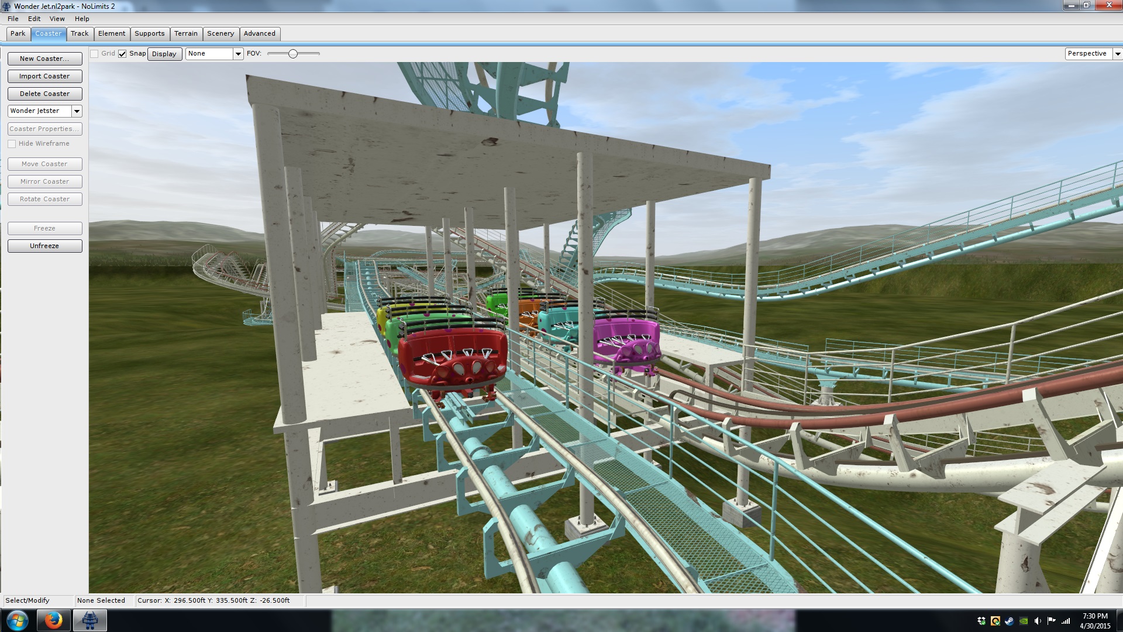The height and width of the screenshot is (632, 1123).
Task: Click the NVIDIA tray icon
Action: (x=1024, y=621)
